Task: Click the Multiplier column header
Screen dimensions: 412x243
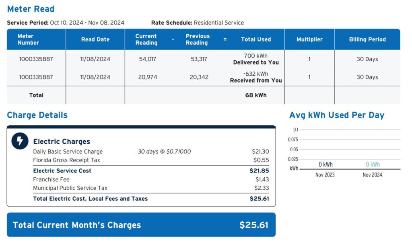Action: tap(309, 39)
